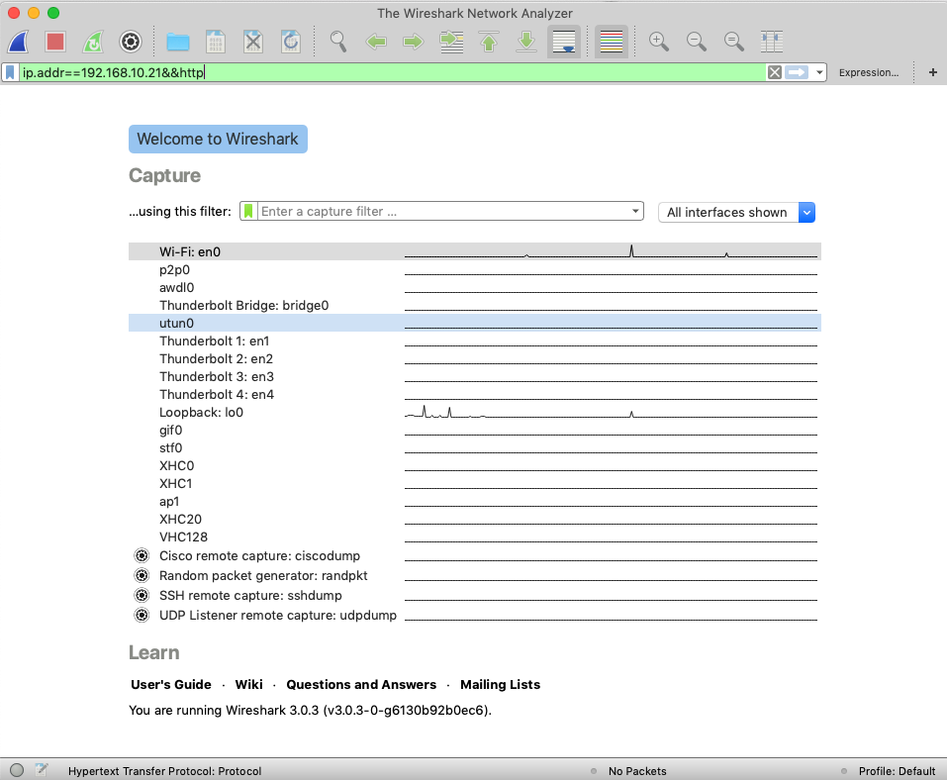The width and height of the screenshot is (947, 780).
Task: Open the All interfaces shown dropdown
Action: pos(736,212)
